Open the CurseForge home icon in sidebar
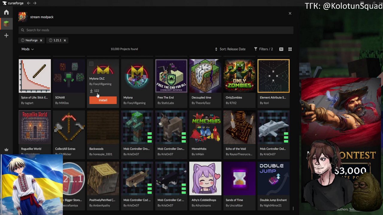Screen dimensions: 383x215 click(6, 12)
